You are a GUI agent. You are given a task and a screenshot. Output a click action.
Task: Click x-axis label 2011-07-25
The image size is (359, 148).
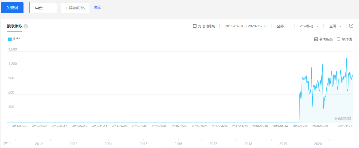(19, 126)
